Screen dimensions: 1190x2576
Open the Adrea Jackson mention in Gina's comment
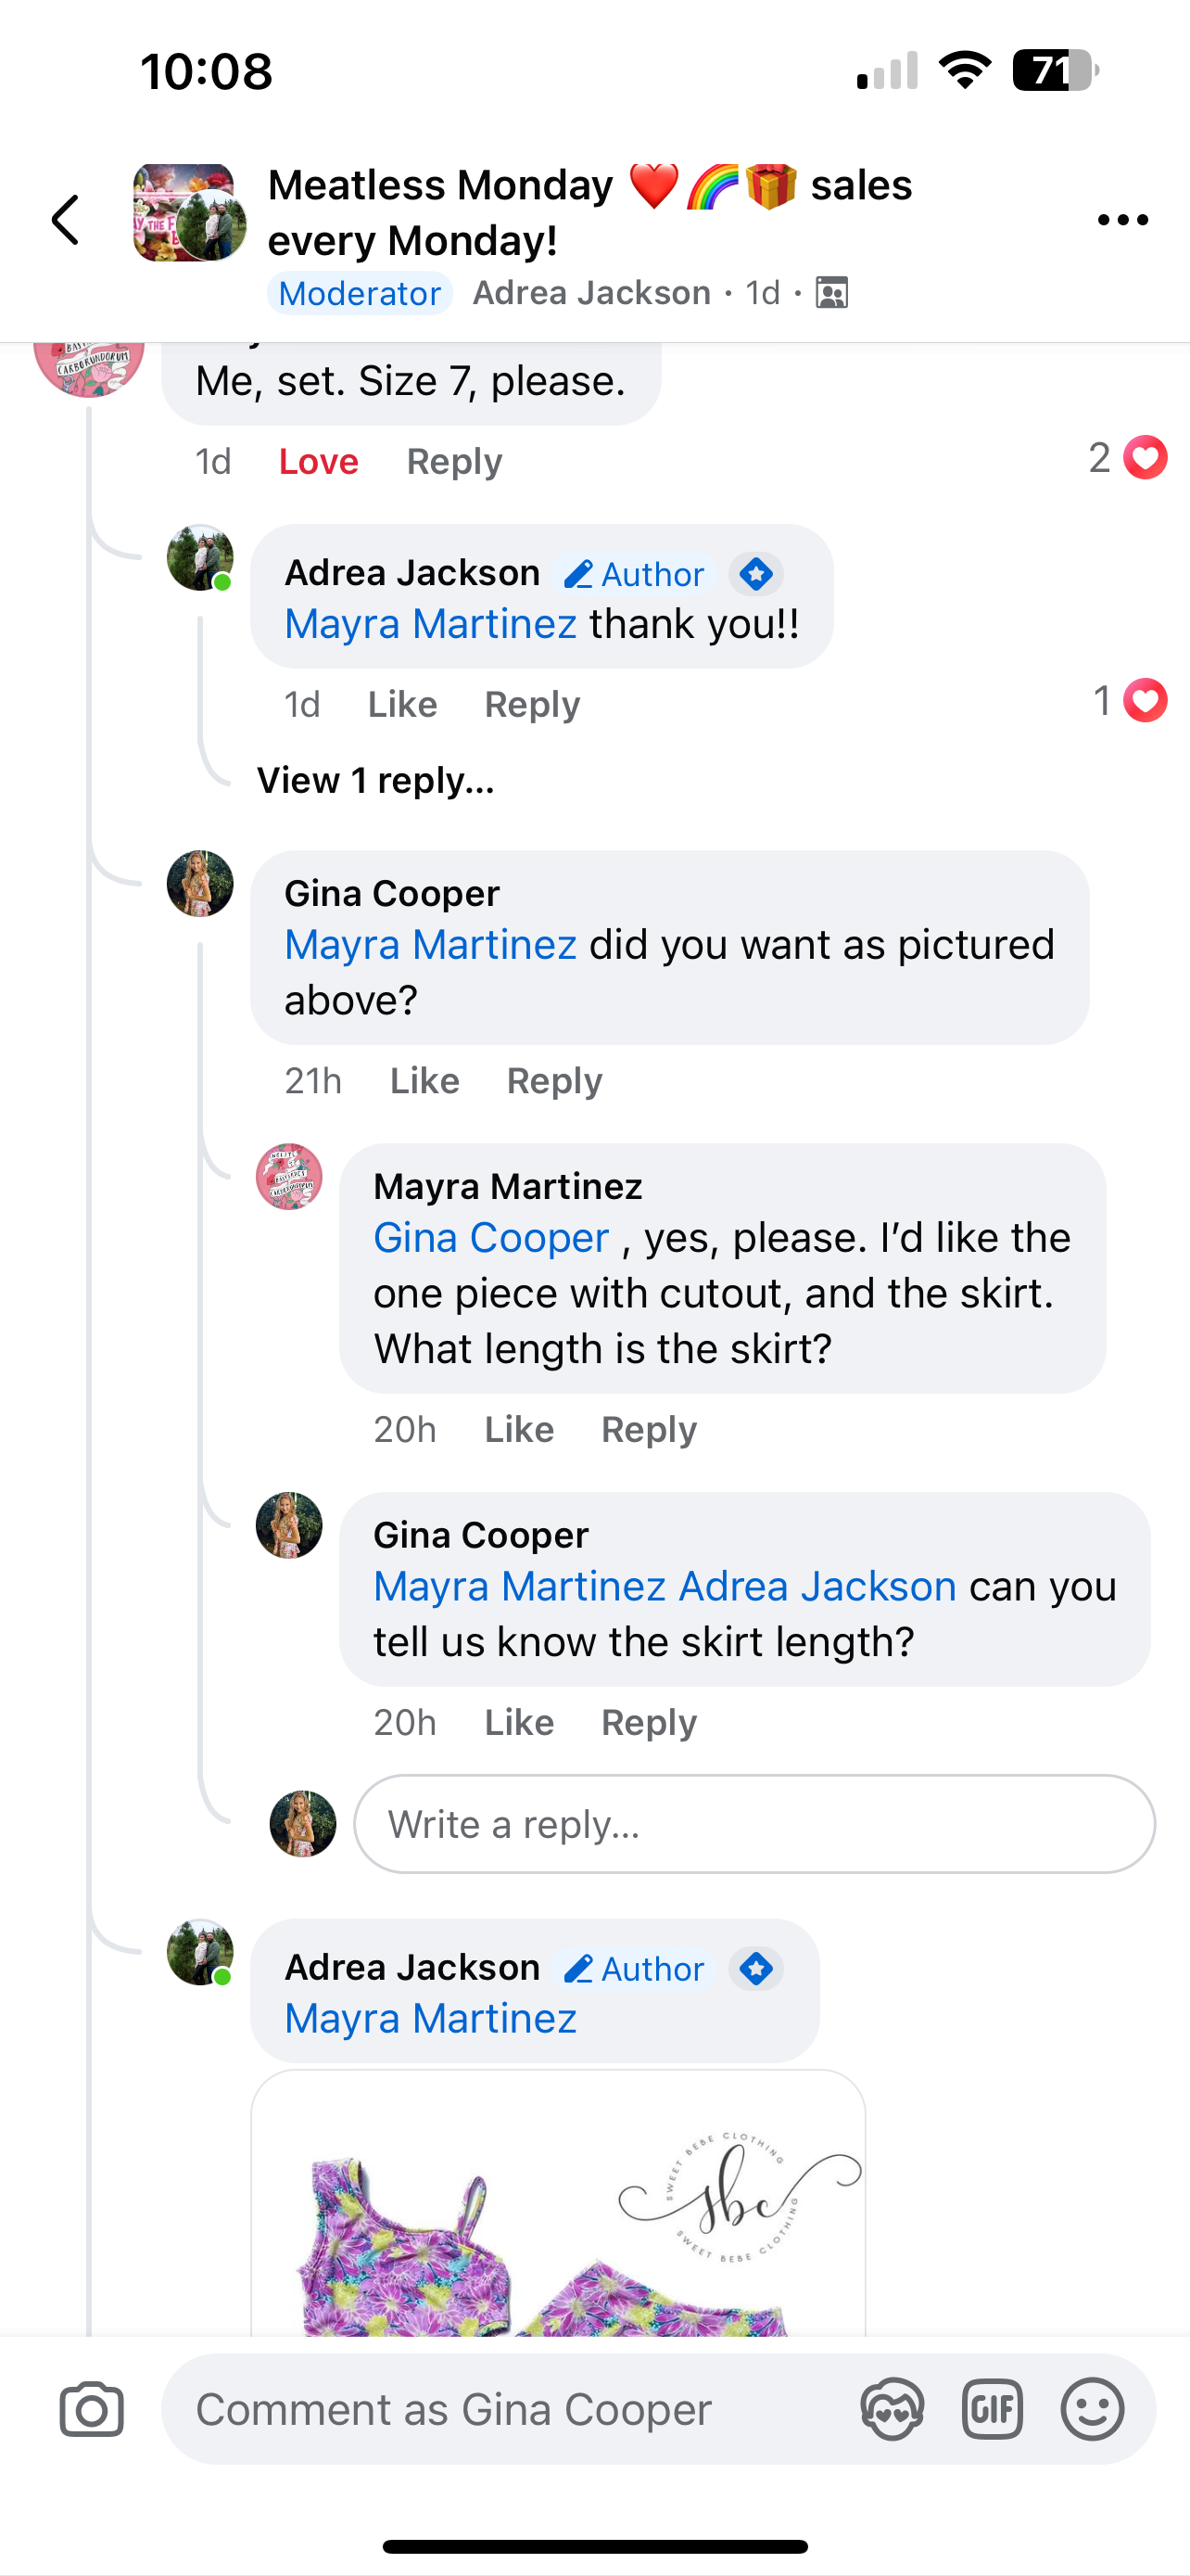[817, 1586]
